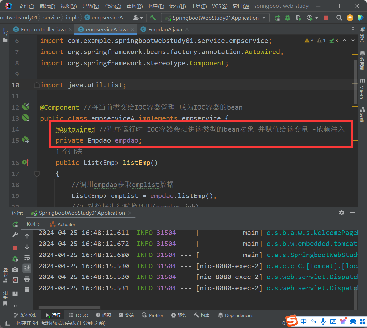Viewport: 367px width, 328px height.
Task: Click the camera thread dump icon
Action: (x=15, y=269)
